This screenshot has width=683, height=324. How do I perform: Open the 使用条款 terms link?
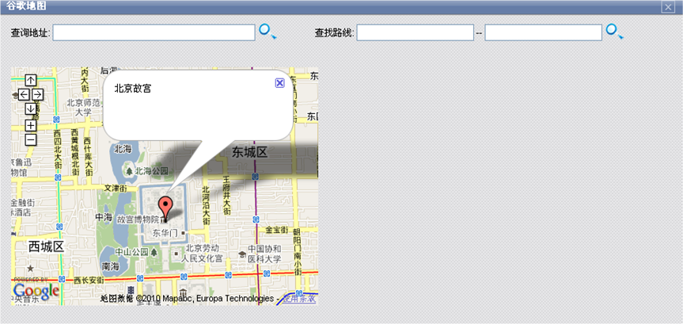pos(300,299)
